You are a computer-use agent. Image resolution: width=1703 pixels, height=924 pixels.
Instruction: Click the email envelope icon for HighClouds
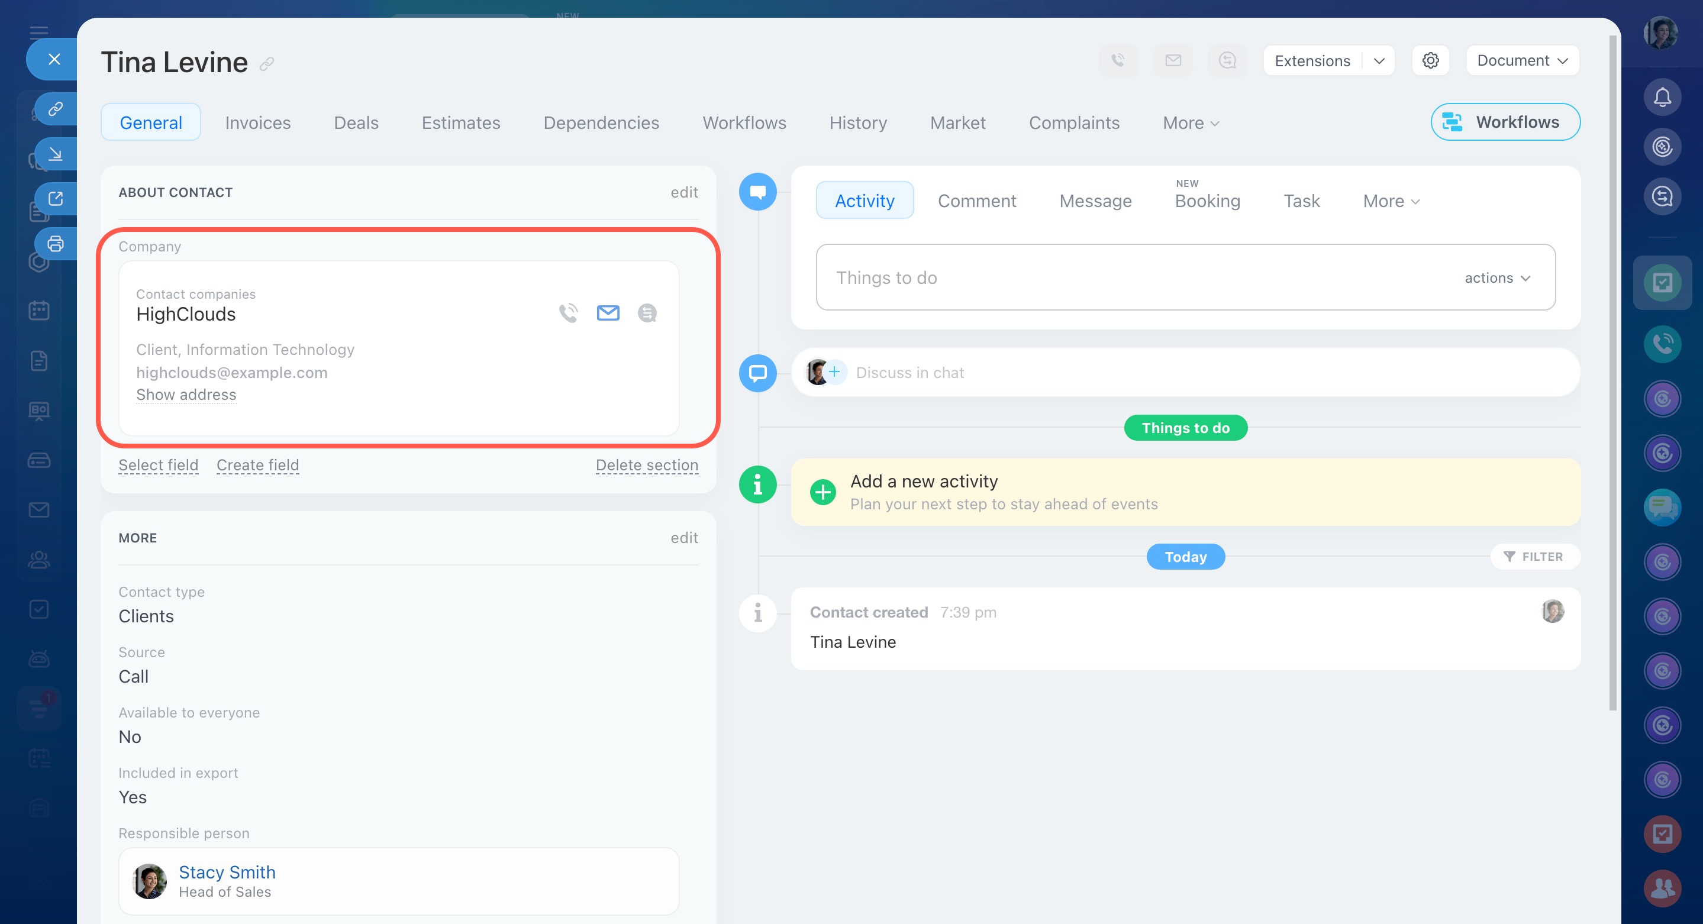coord(608,312)
